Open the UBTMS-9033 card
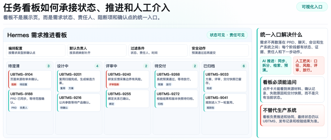Image resolution: width=331 pixels, height=140 pixels. (225, 81)
